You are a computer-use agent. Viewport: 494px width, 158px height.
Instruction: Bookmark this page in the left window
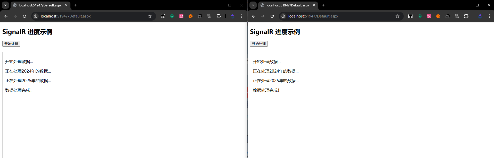click(150, 16)
